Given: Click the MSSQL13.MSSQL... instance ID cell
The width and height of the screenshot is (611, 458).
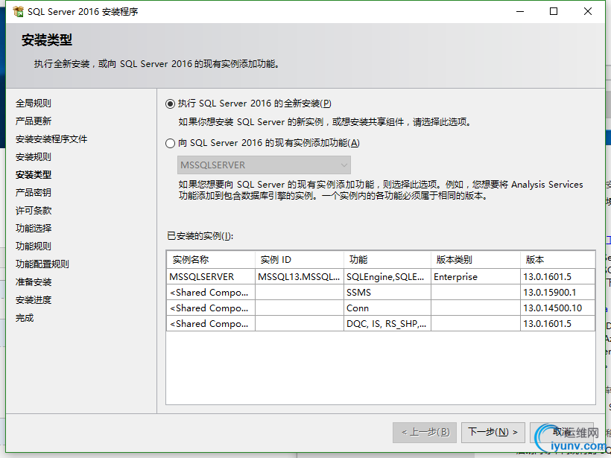Looking at the screenshot, I should (x=300, y=276).
